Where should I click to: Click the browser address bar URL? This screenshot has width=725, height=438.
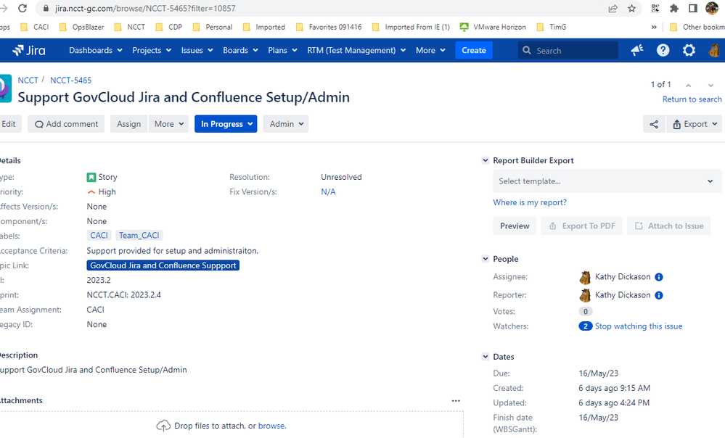tap(145, 8)
